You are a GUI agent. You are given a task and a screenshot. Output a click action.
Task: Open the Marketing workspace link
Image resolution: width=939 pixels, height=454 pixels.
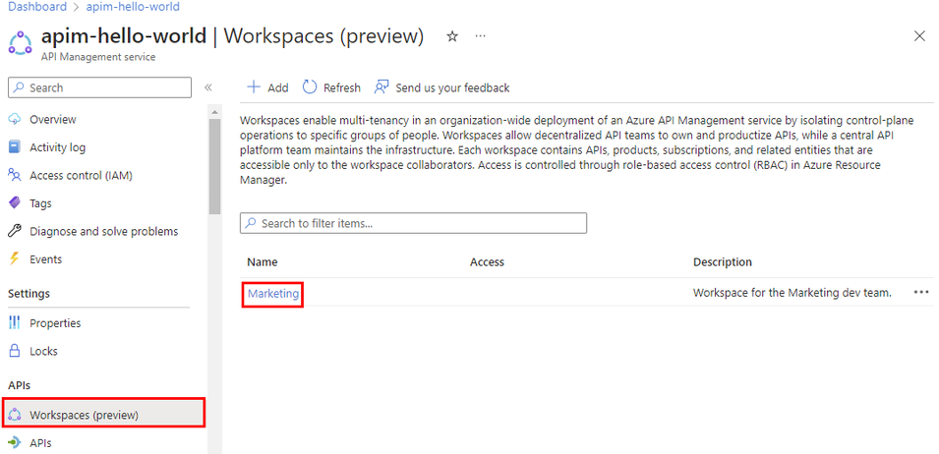pos(273,293)
